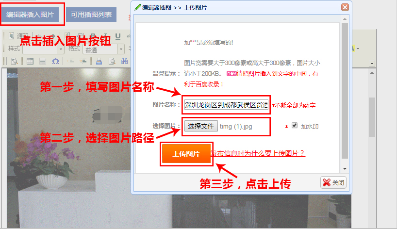The width and height of the screenshot is (397, 229).
Task: Expand the 格式 format dropdown
Action: tap(121, 49)
